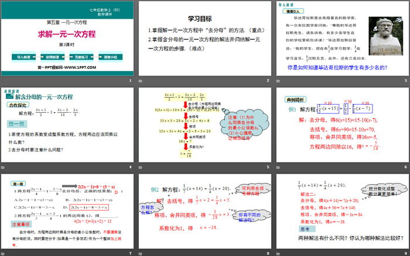The image size is (410, 256).
Task: Select slide 5 thumbnail with red arrow flowchart
Action: click(205, 124)
